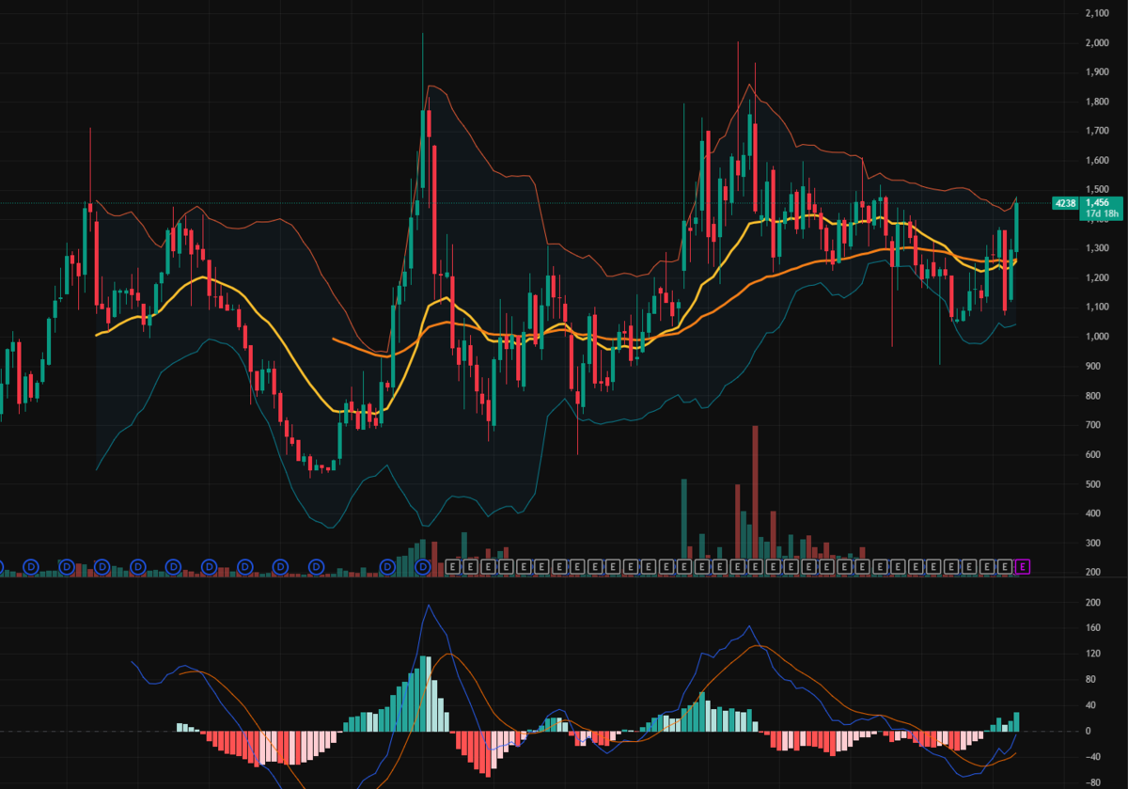Click the 1,200 price axis label
1128x789 pixels.
coord(1097,278)
